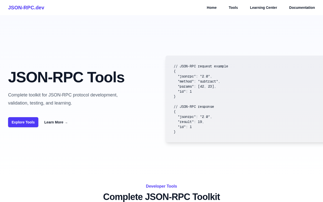Open the Documentation nav link
Screen dimensions: 323x202
coord(302,8)
